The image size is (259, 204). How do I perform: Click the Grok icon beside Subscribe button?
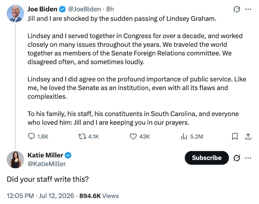(237, 158)
